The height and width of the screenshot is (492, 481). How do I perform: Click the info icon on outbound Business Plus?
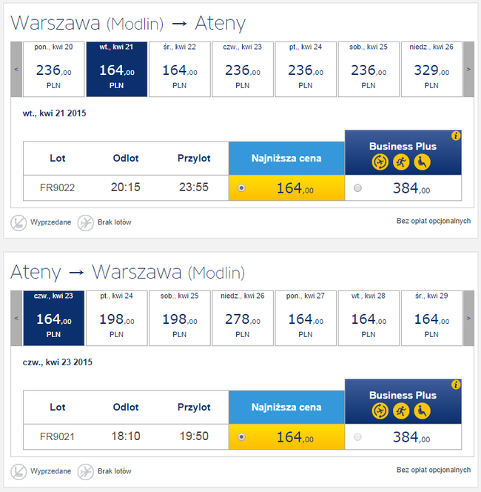tap(456, 136)
